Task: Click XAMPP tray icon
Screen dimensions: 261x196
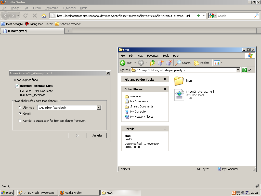Action: coord(234,193)
